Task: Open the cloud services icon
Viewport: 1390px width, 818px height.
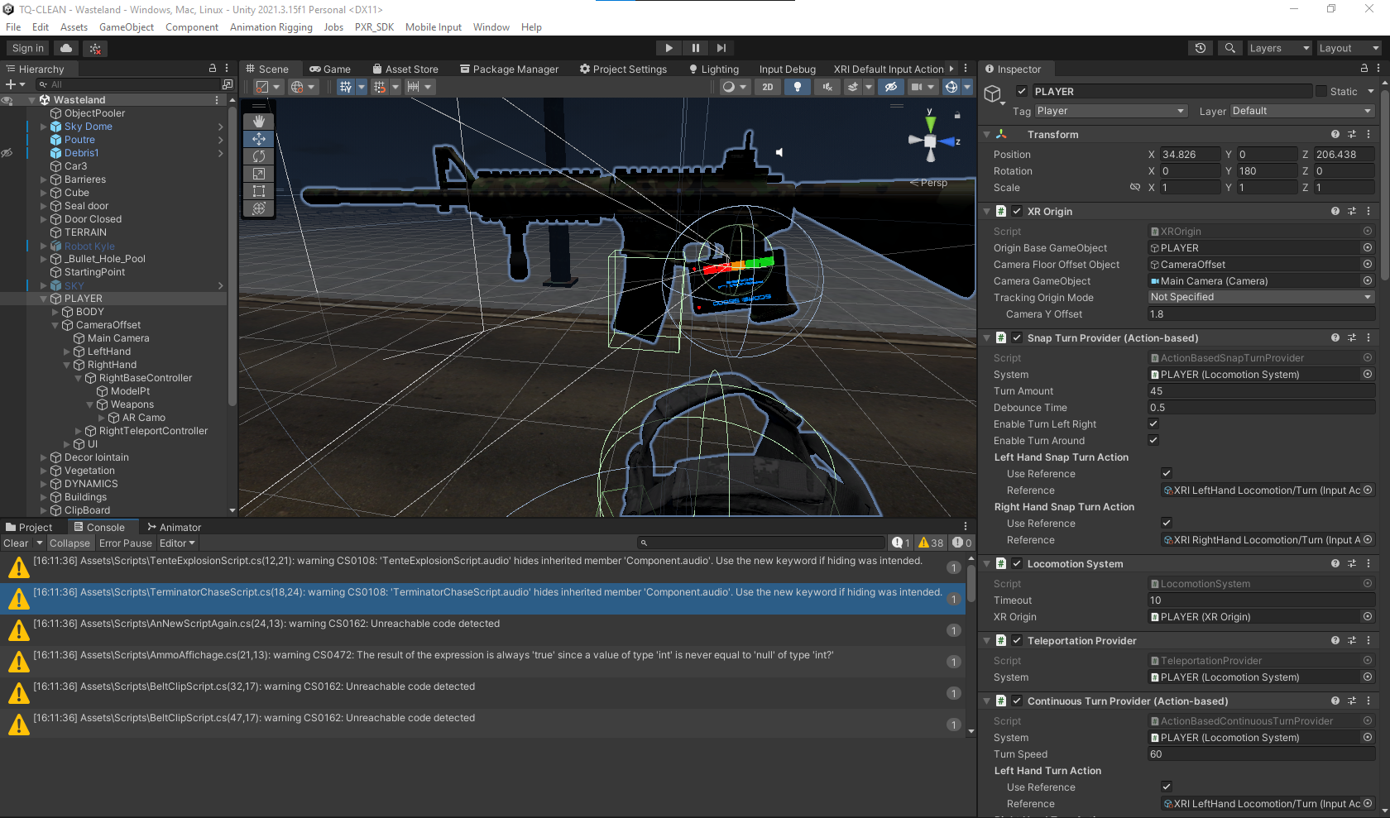Action: pyautogui.click(x=66, y=48)
